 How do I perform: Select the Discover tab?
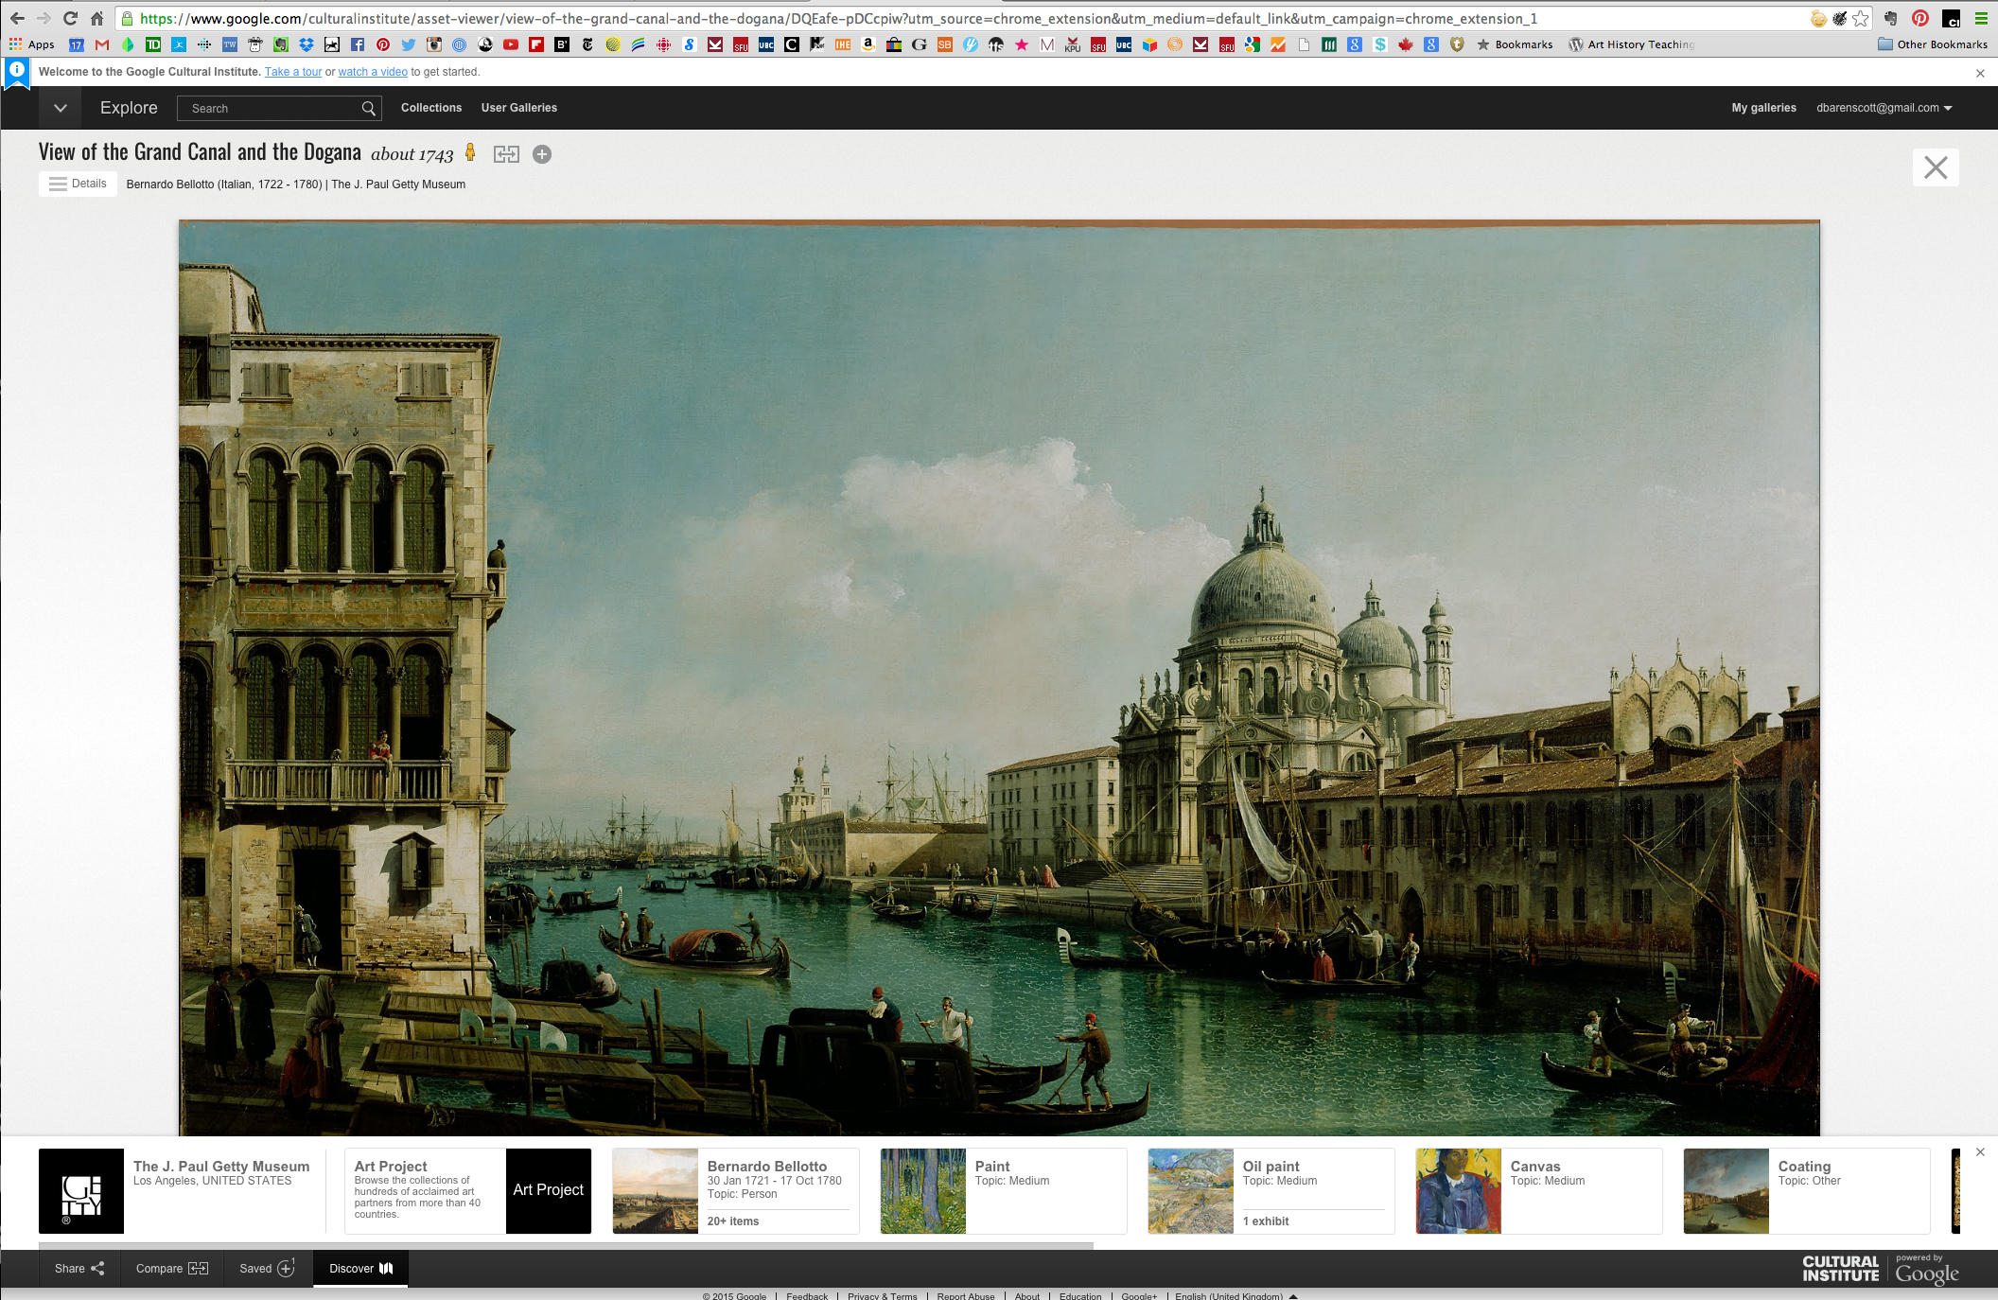pyautogui.click(x=361, y=1269)
